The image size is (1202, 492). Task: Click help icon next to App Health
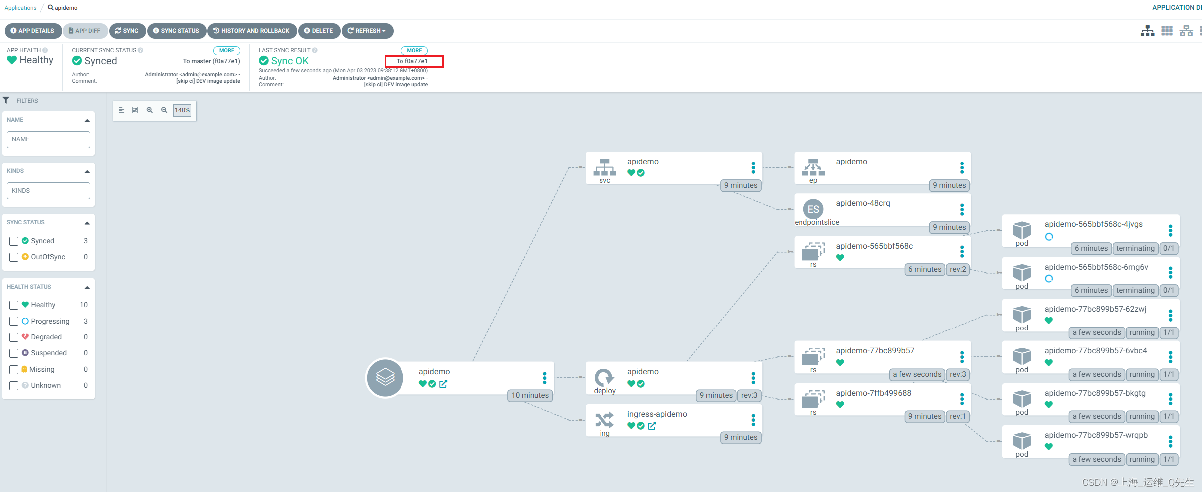coord(45,50)
